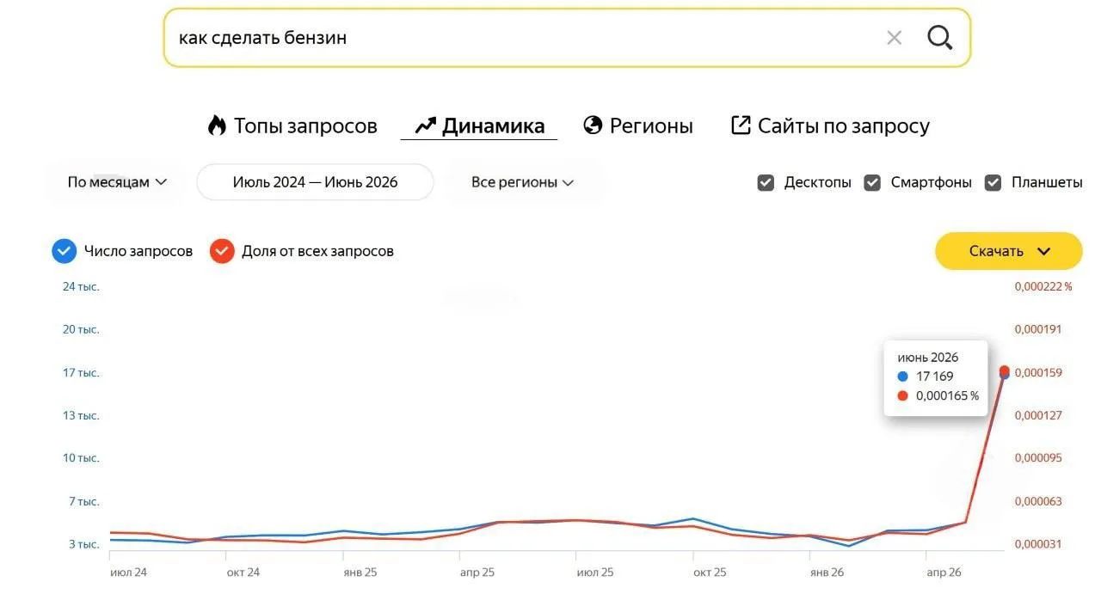The width and height of the screenshot is (1101, 594).
Task: Click the globe icon for Регионы
Action: pos(593,126)
